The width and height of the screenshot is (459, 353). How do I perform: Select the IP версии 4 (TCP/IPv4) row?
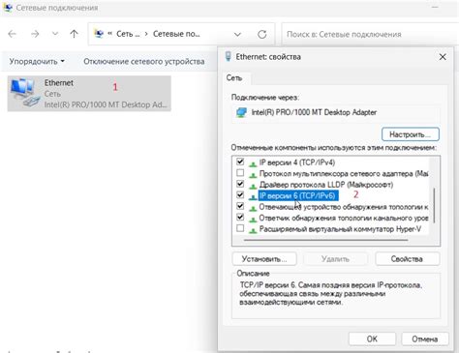pos(297,162)
